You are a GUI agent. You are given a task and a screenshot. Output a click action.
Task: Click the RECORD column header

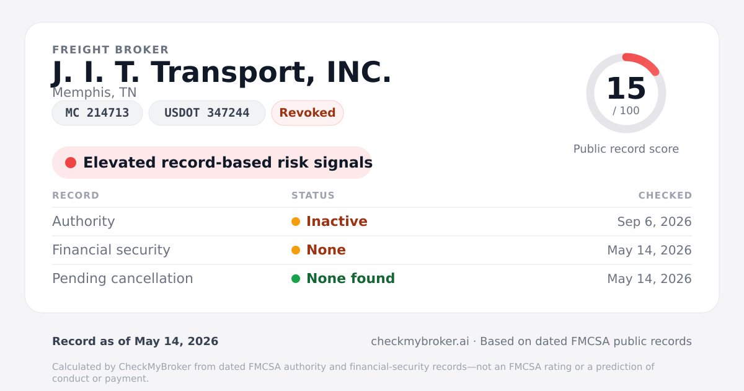coord(76,195)
